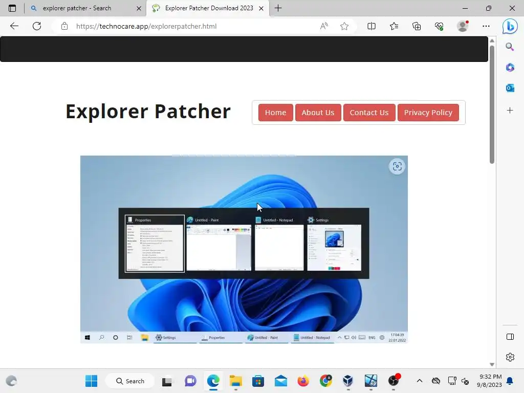Click the Home navigation button

point(275,112)
